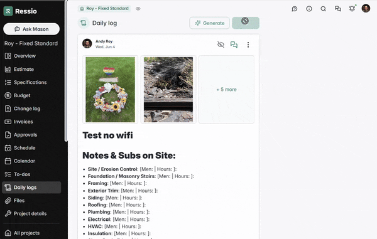Open the wreath photo thumbnail
The width and height of the screenshot is (377, 239).
pos(111,90)
